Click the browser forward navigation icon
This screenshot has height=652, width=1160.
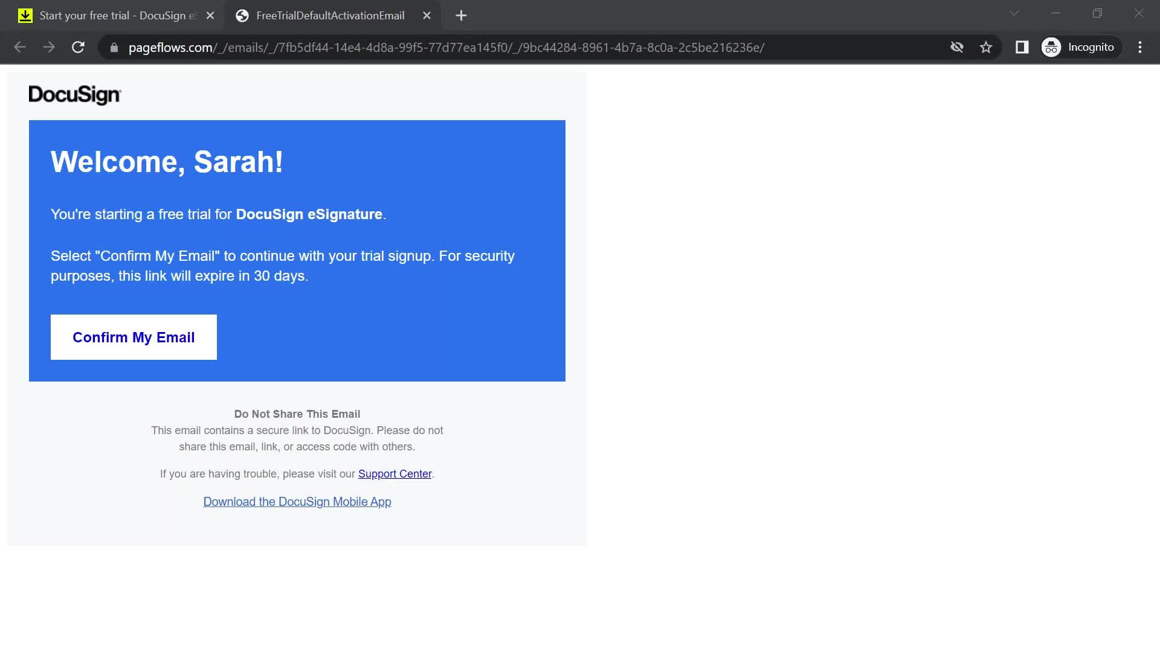click(48, 47)
